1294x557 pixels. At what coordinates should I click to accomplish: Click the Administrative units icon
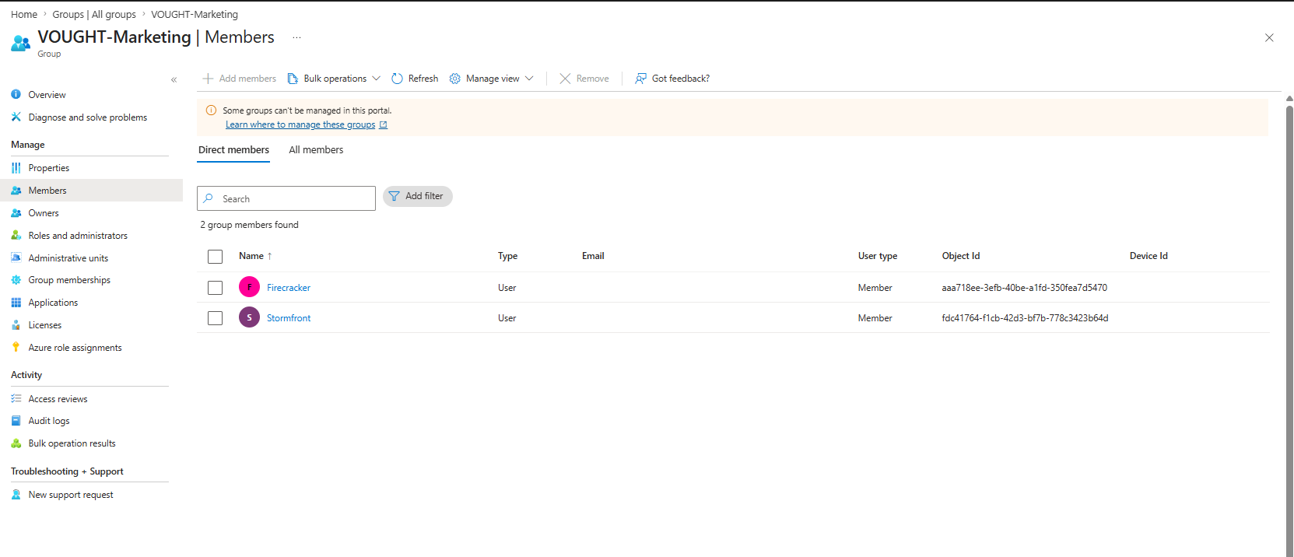pos(16,257)
